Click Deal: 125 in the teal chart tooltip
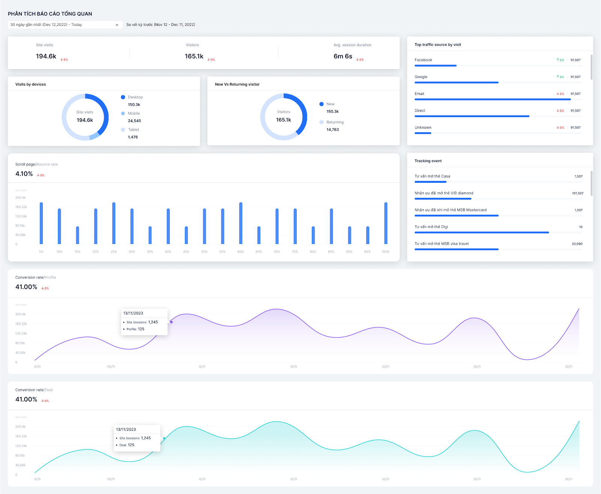 coord(127,445)
